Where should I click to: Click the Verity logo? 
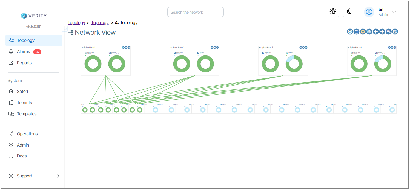click(34, 16)
